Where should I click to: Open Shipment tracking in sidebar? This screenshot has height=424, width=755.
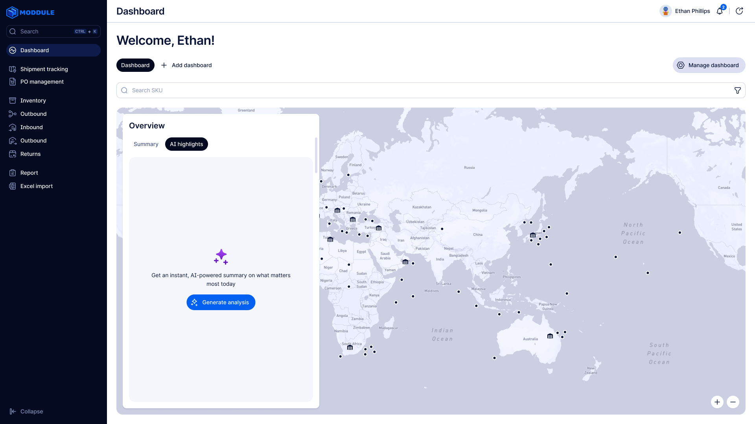pyautogui.click(x=44, y=69)
